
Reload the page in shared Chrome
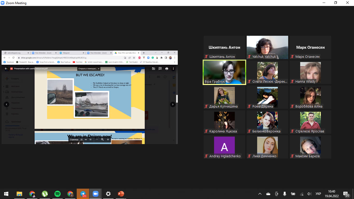point(13,58)
